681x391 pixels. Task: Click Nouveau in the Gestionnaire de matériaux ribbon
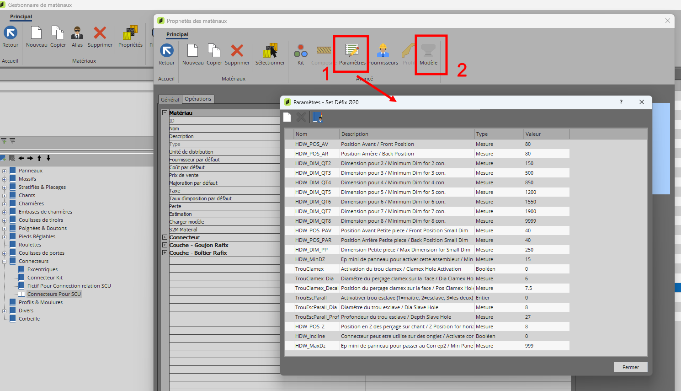click(37, 37)
